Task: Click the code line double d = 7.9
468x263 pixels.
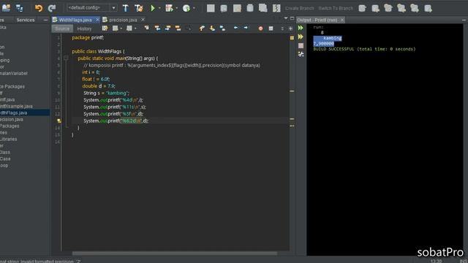Action: pyautogui.click(x=99, y=86)
